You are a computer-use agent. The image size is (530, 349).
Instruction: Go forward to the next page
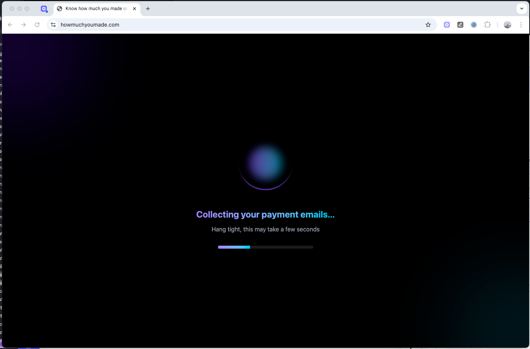tap(24, 25)
